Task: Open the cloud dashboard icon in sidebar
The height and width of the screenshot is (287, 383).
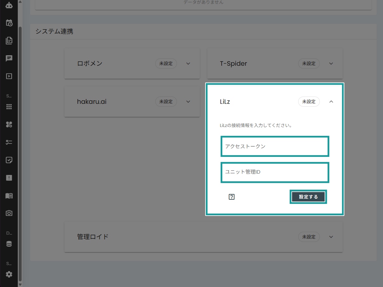Action: pos(9,5)
